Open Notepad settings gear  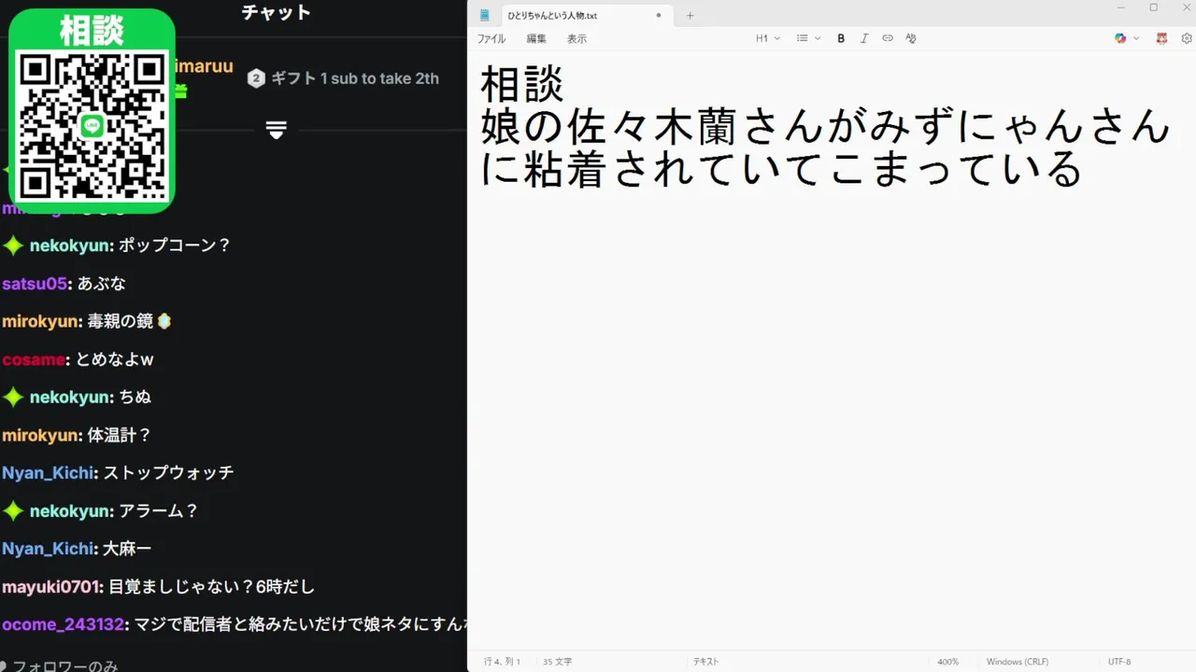(x=1187, y=38)
